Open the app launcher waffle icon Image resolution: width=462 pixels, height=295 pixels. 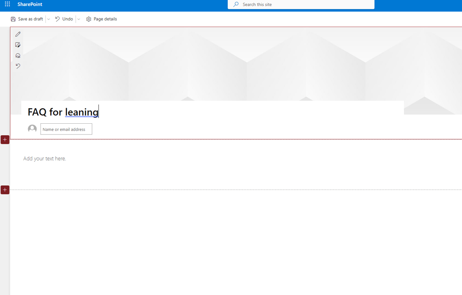coord(7,4)
